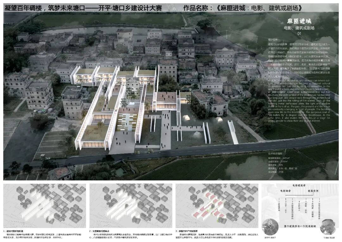Click vertical item '7' in the concept diagram
Screen dimensions: 342x242
coord(319,210)
